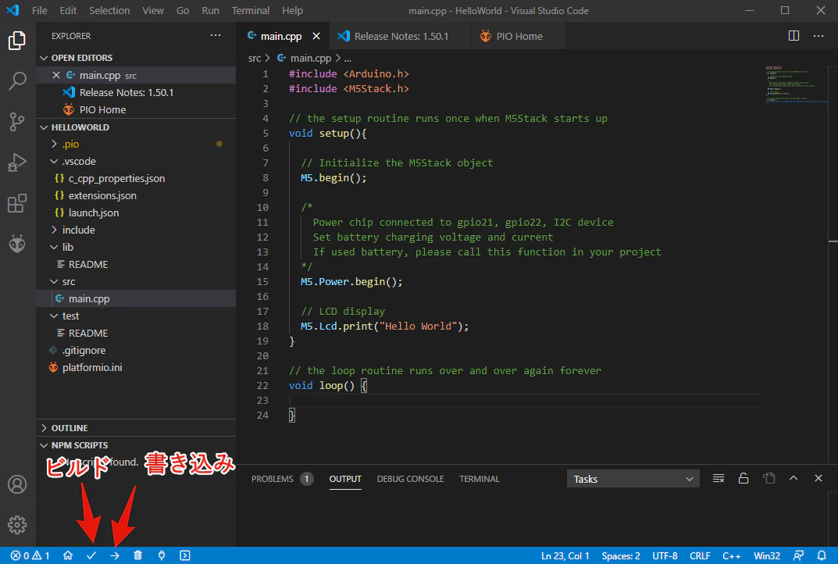The image size is (838, 564).
Task: Open the PlatformIO Home icon in status bar
Action: point(68,555)
